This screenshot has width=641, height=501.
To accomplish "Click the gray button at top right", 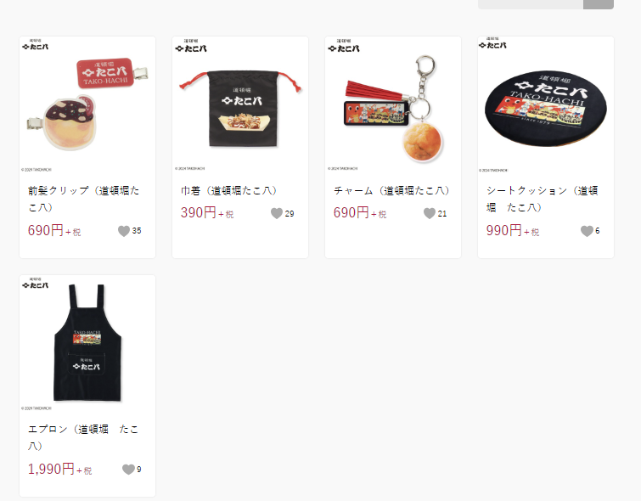I will [598, 4].
